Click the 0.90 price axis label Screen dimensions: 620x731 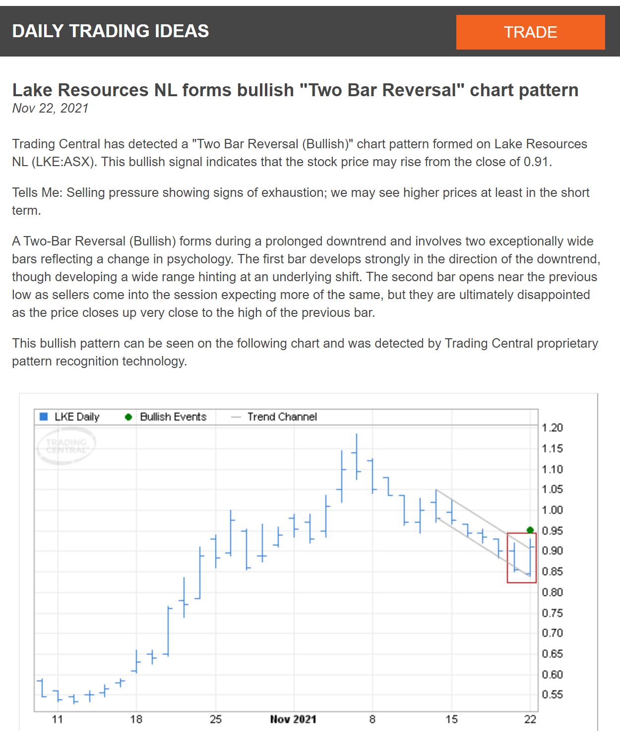click(x=553, y=550)
